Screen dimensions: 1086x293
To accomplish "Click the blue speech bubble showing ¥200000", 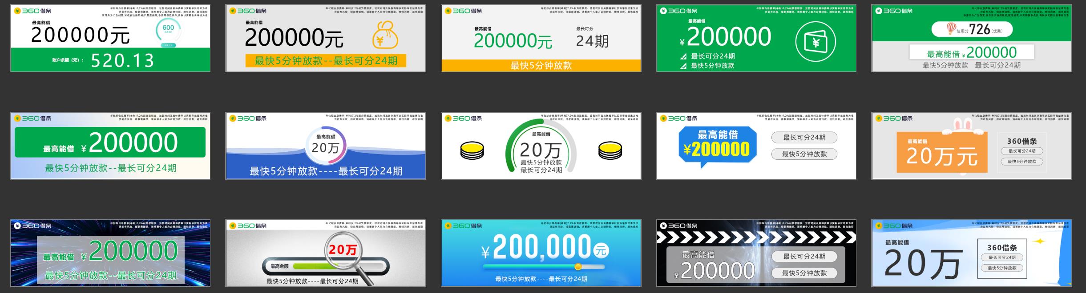I will (718, 147).
